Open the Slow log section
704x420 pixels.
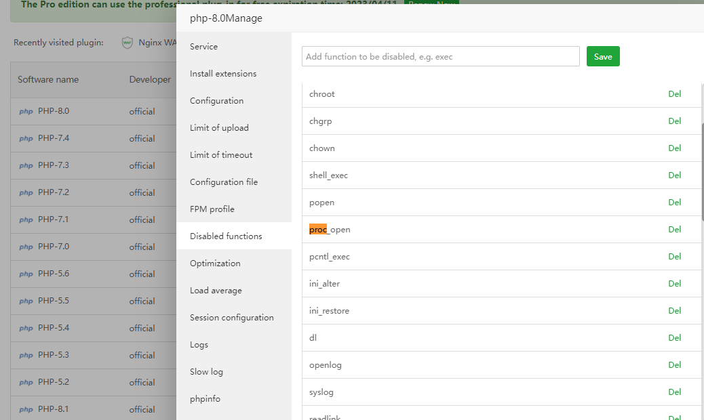tap(206, 372)
